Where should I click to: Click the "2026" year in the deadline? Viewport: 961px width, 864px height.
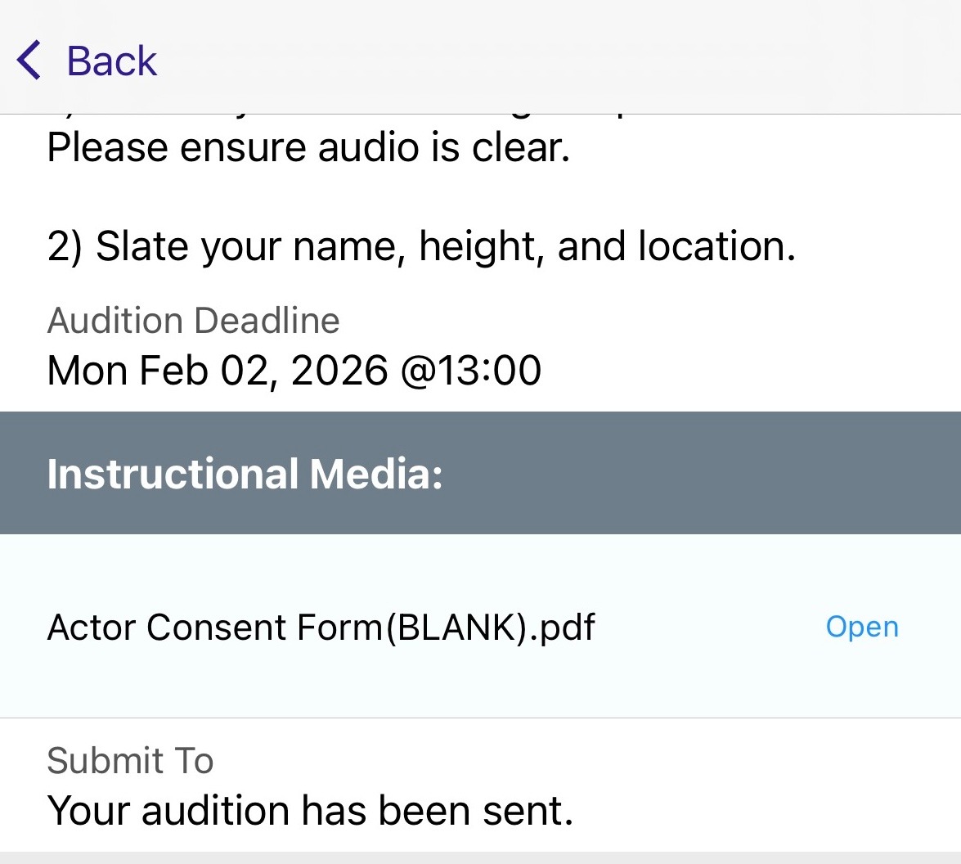point(339,371)
